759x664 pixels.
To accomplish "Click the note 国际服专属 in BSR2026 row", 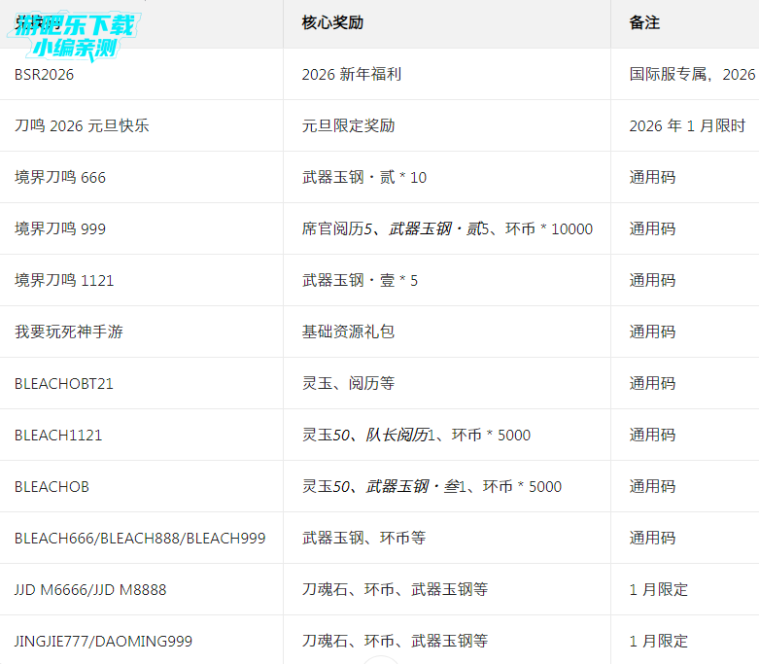I will point(694,75).
